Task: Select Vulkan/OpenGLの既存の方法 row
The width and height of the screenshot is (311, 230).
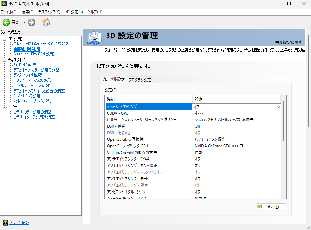Action: (x=193, y=153)
